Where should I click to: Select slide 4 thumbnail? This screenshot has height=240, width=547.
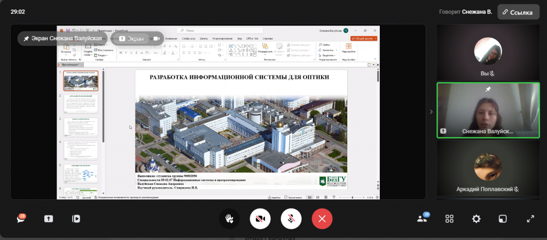81,150
